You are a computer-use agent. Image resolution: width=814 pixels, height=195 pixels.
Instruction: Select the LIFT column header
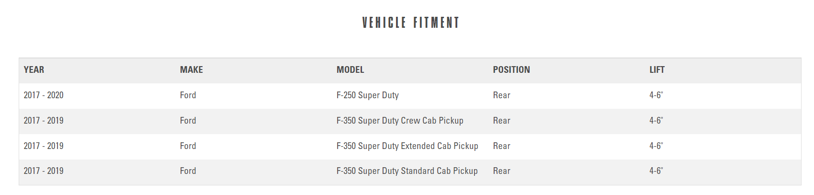point(657,70)
